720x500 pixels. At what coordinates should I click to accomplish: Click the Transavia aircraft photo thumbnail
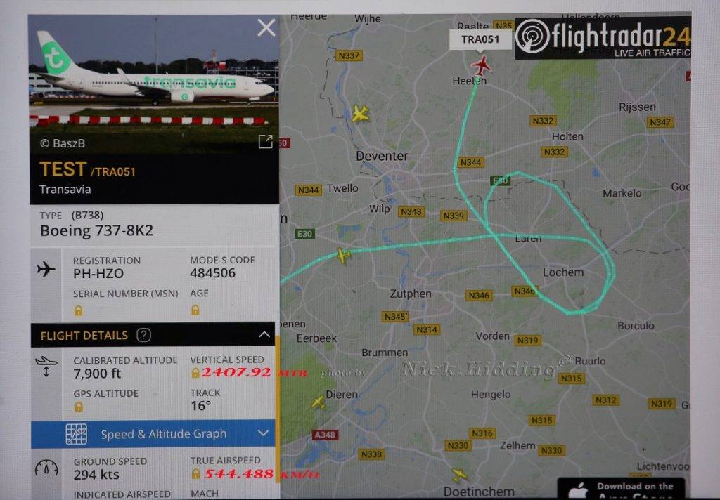[x=154, y=84]
